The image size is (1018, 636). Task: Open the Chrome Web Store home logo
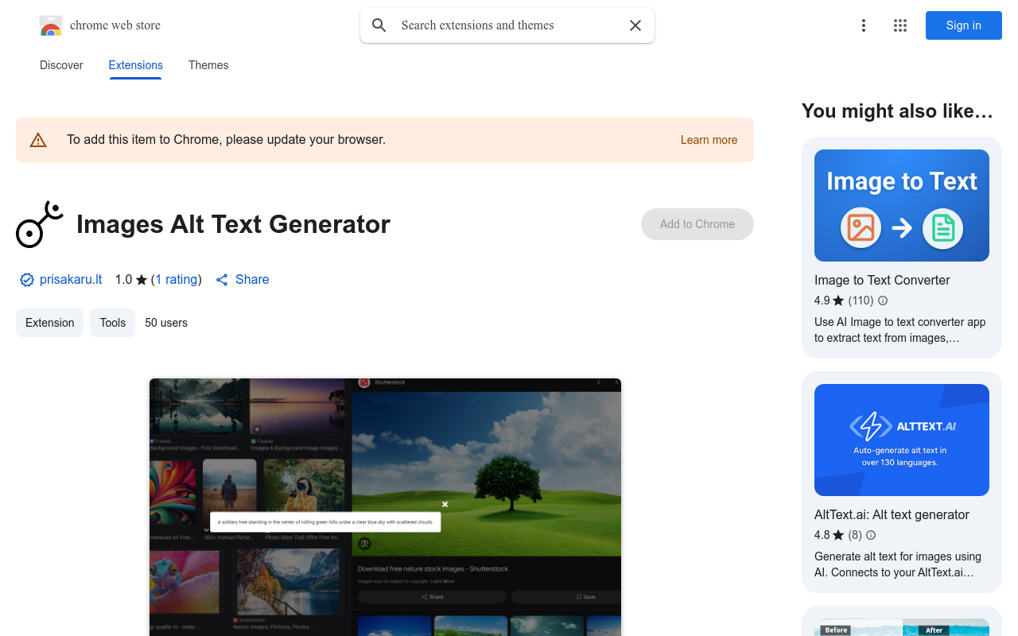[100, 25]
